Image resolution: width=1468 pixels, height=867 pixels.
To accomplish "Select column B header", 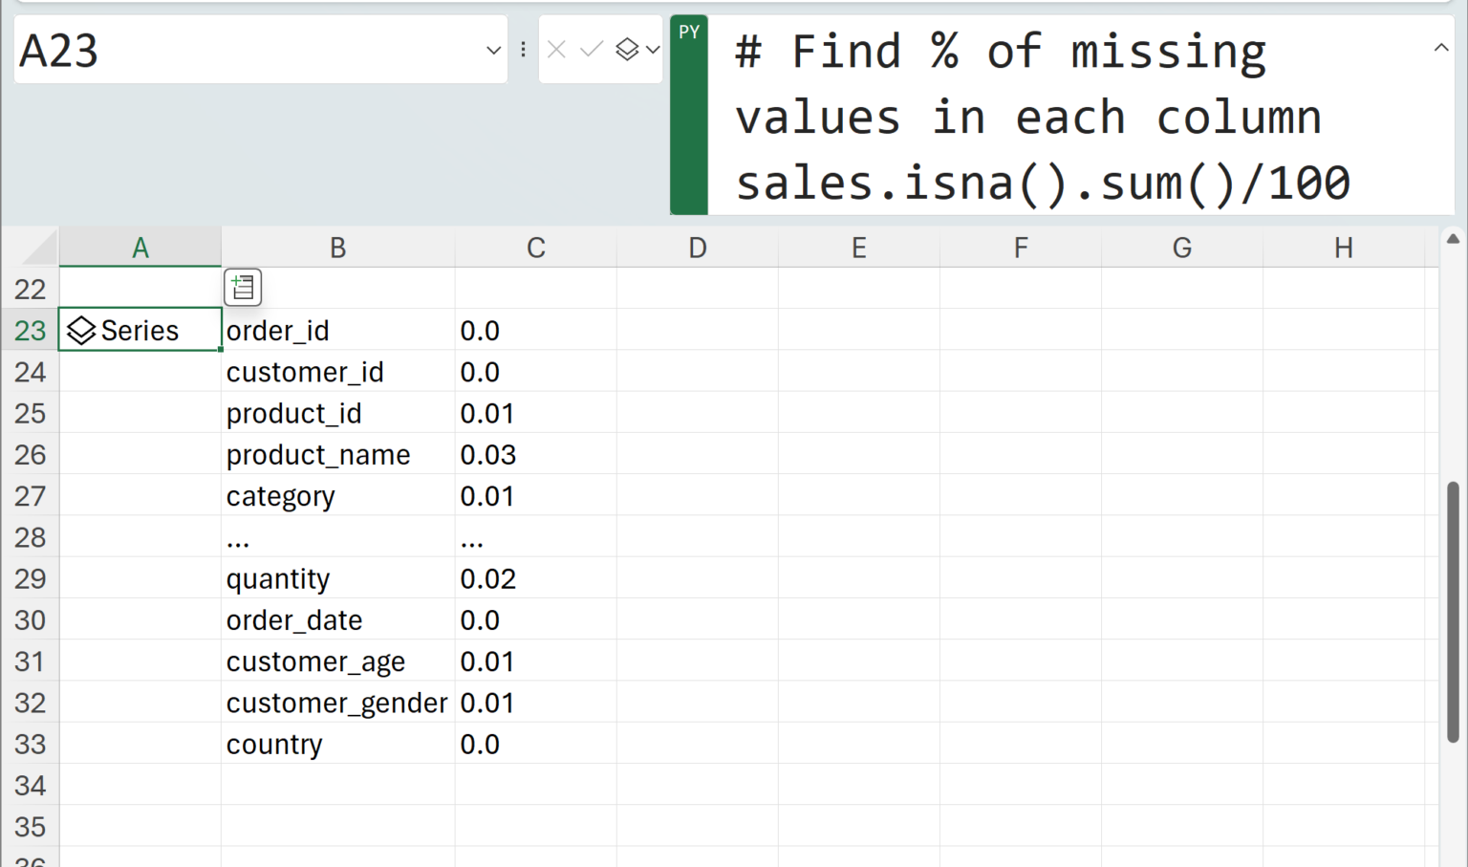I will pos(337,249).
